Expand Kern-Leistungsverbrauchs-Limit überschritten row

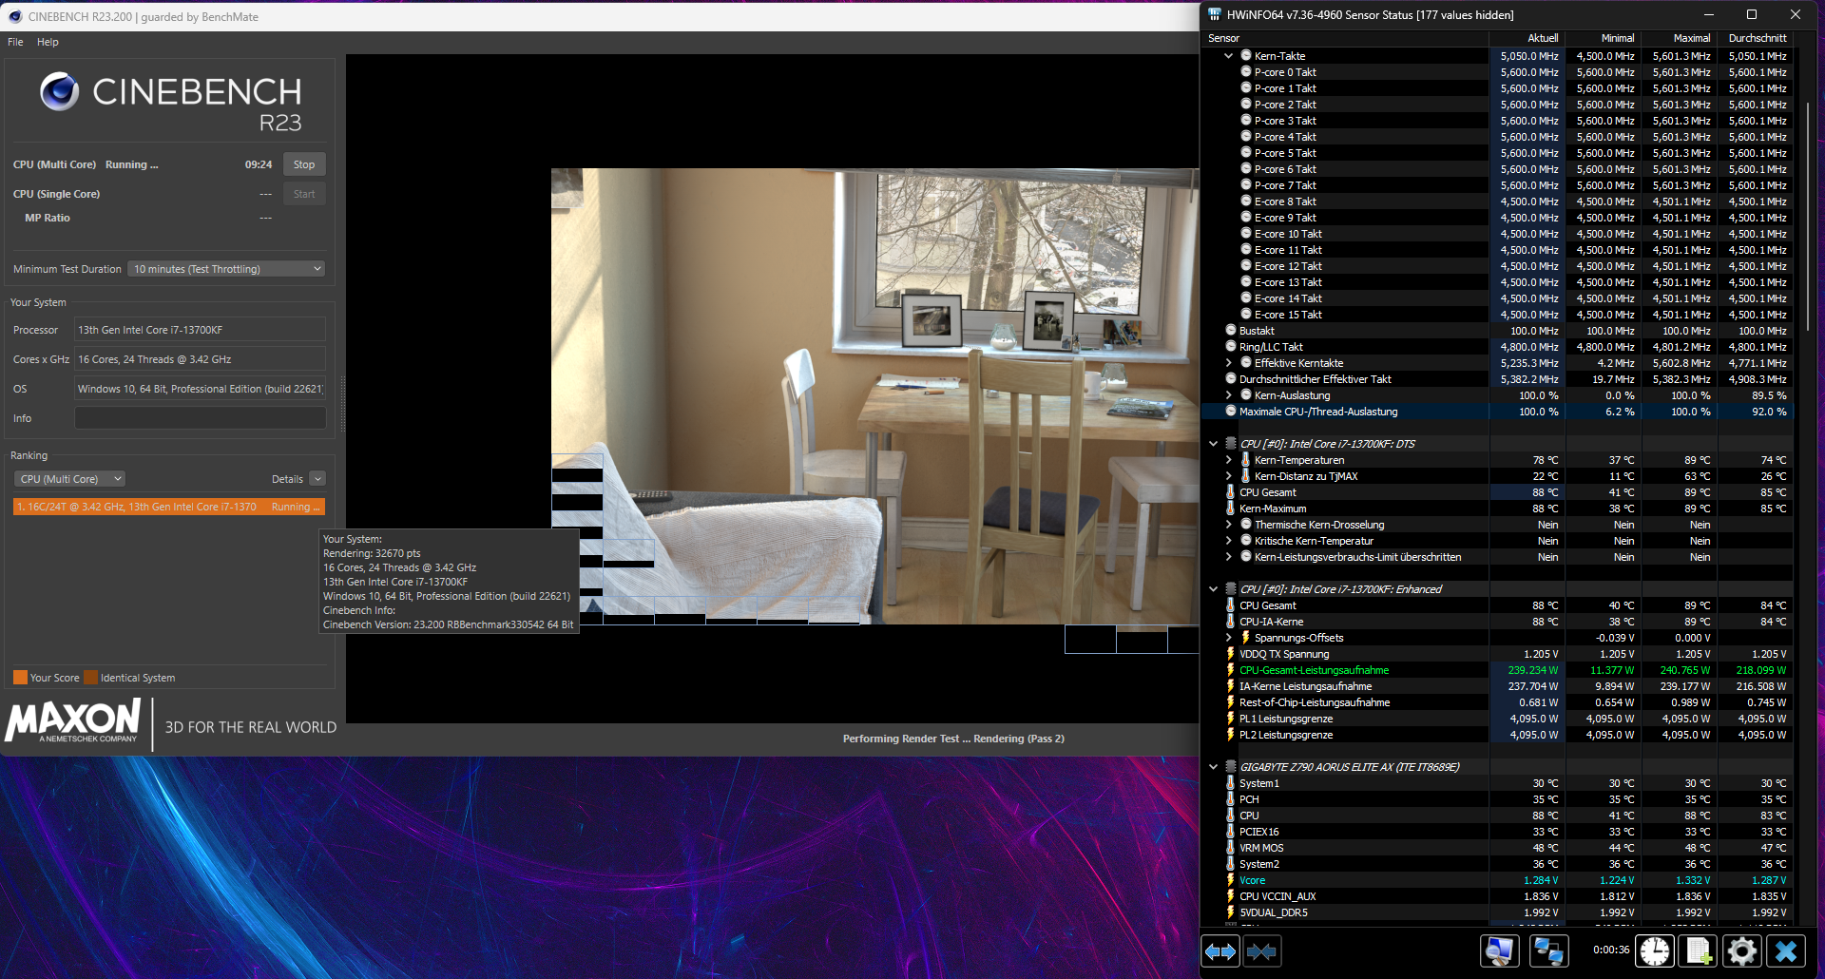click(1228, 556)
